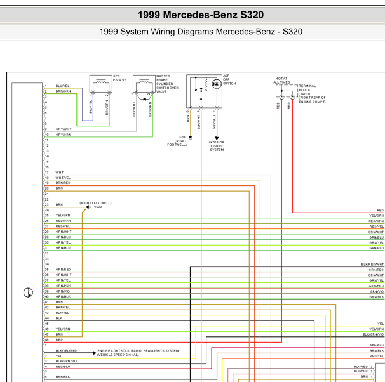385x382 pixels.
Task: Click pin 35 'GRN/RED' wire label
Action: pos(63,270)
